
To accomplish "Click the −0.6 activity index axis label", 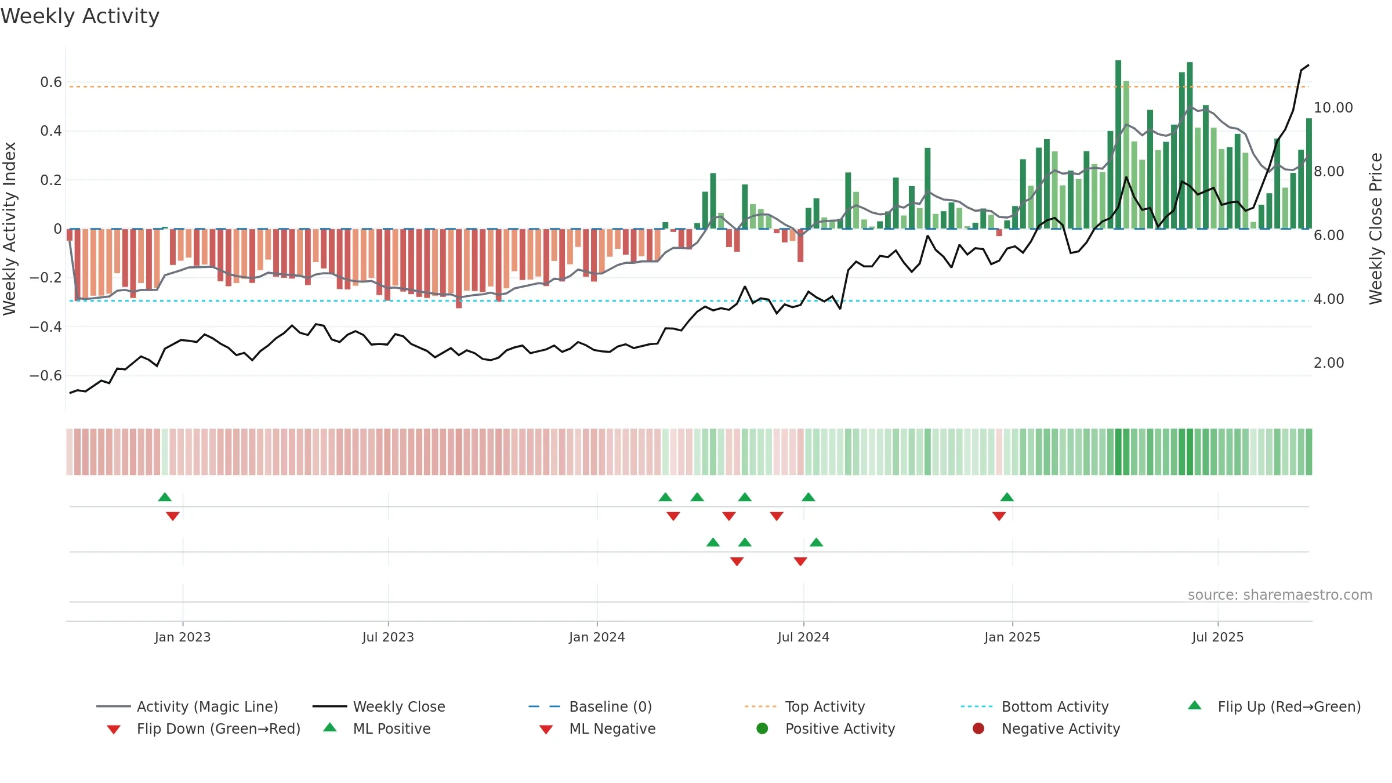I will (x=46, y=375).
